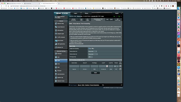Open Game Boost section

click(61, 40)
